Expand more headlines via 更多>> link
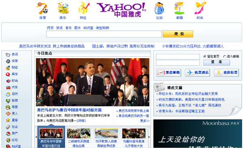243x148 pixels. coord(145,121)
